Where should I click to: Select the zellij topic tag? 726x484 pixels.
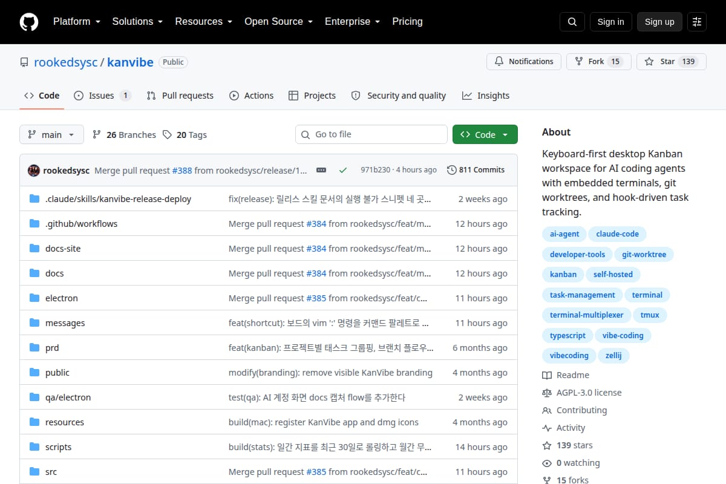click(x=613, y=356)
